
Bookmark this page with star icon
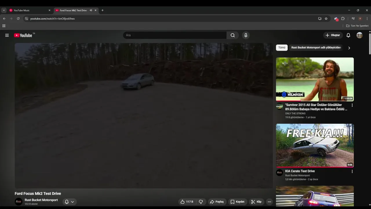click(x=326, y=19)
